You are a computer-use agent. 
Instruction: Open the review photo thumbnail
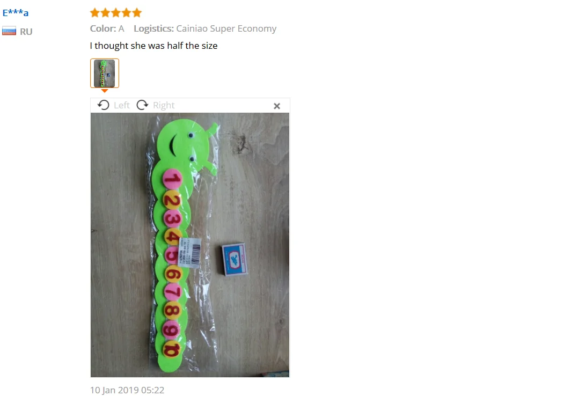(x=105, y=73)
